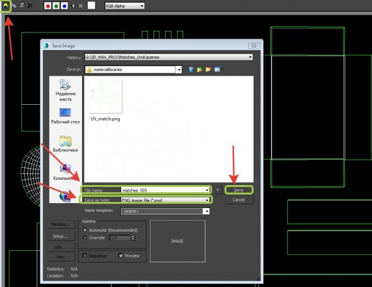Click the Clear (X) icon in toolbar
The image size is (372, 287).
(x=30, y=5)
